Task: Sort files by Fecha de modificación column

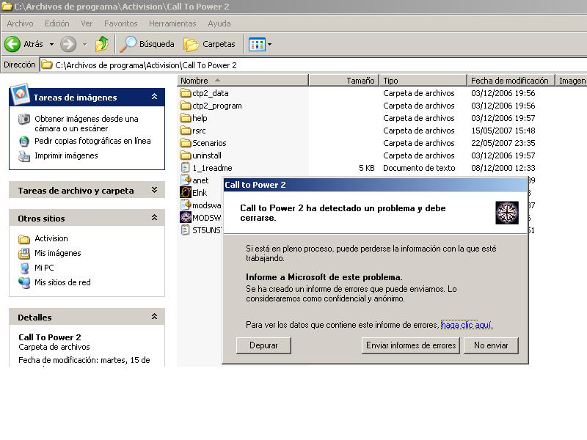Action: (509, 81)
